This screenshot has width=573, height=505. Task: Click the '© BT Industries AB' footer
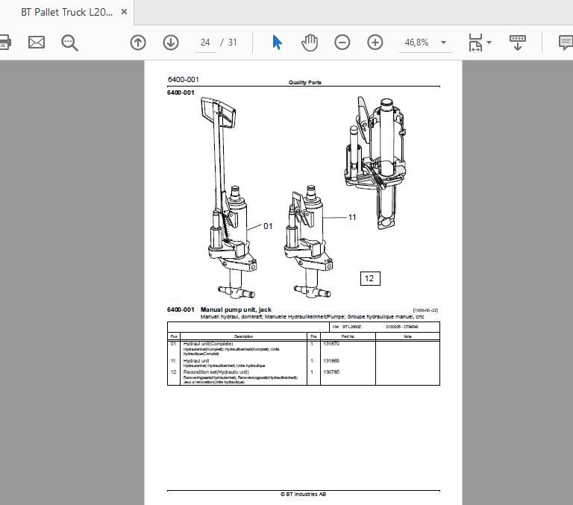click(x=303, y=494)
